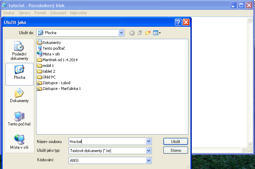Viewport: 255px width, 169px height.
Task: Open Tento počítač in places bar
Action: pyautogui.click(x=19, y=119)
